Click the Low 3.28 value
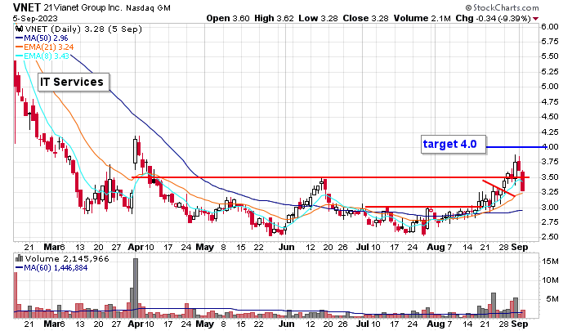The image size is (572, 331). tap(318, 18)
